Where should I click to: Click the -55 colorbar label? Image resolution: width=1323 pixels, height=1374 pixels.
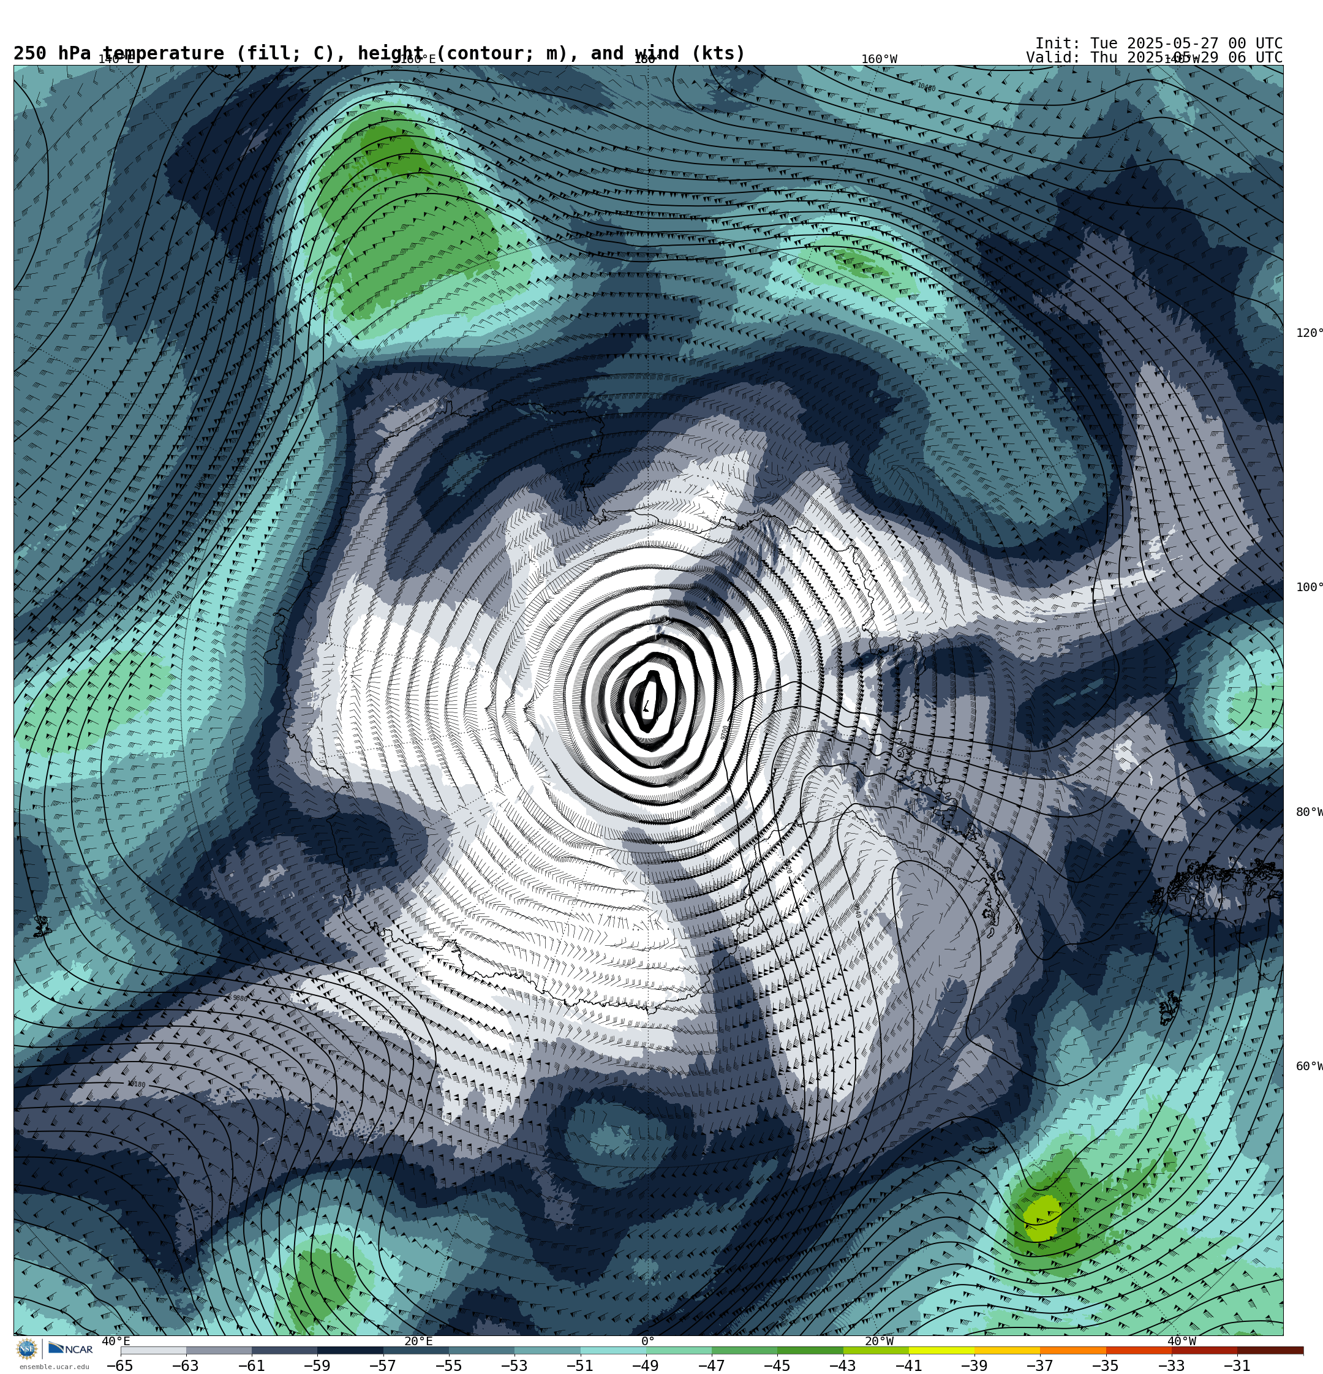(x=449, y=1365)
